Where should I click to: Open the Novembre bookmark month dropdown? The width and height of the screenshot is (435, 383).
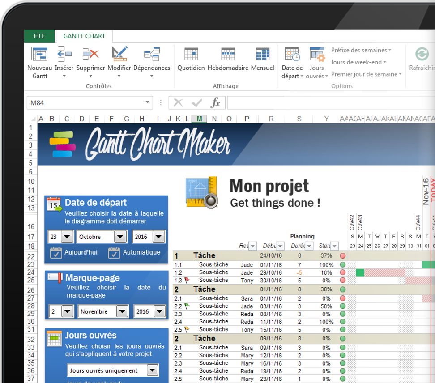122,311
